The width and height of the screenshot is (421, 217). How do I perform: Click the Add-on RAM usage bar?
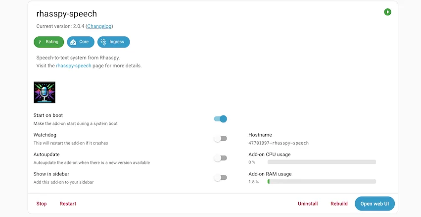(322, 181)
